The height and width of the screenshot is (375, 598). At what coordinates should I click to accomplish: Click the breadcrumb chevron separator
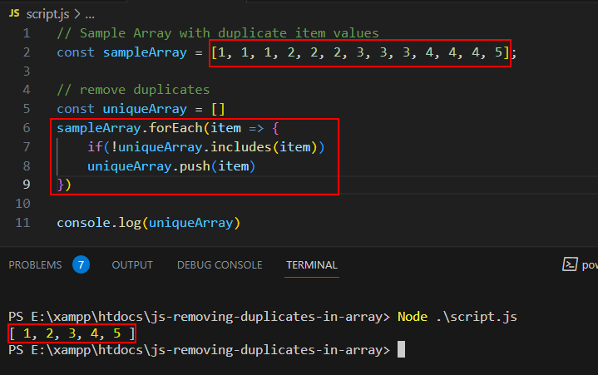[77, 14]
